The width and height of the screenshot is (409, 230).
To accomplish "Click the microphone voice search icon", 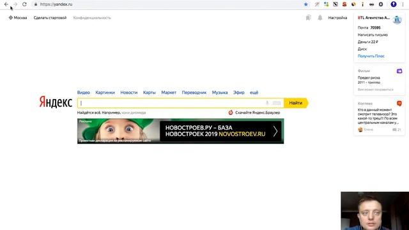I will tap(267, 103).
